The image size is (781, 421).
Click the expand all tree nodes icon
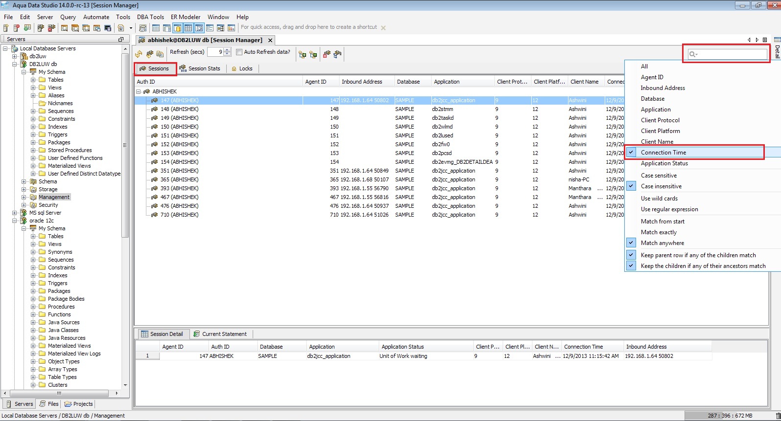click(302, 54)
